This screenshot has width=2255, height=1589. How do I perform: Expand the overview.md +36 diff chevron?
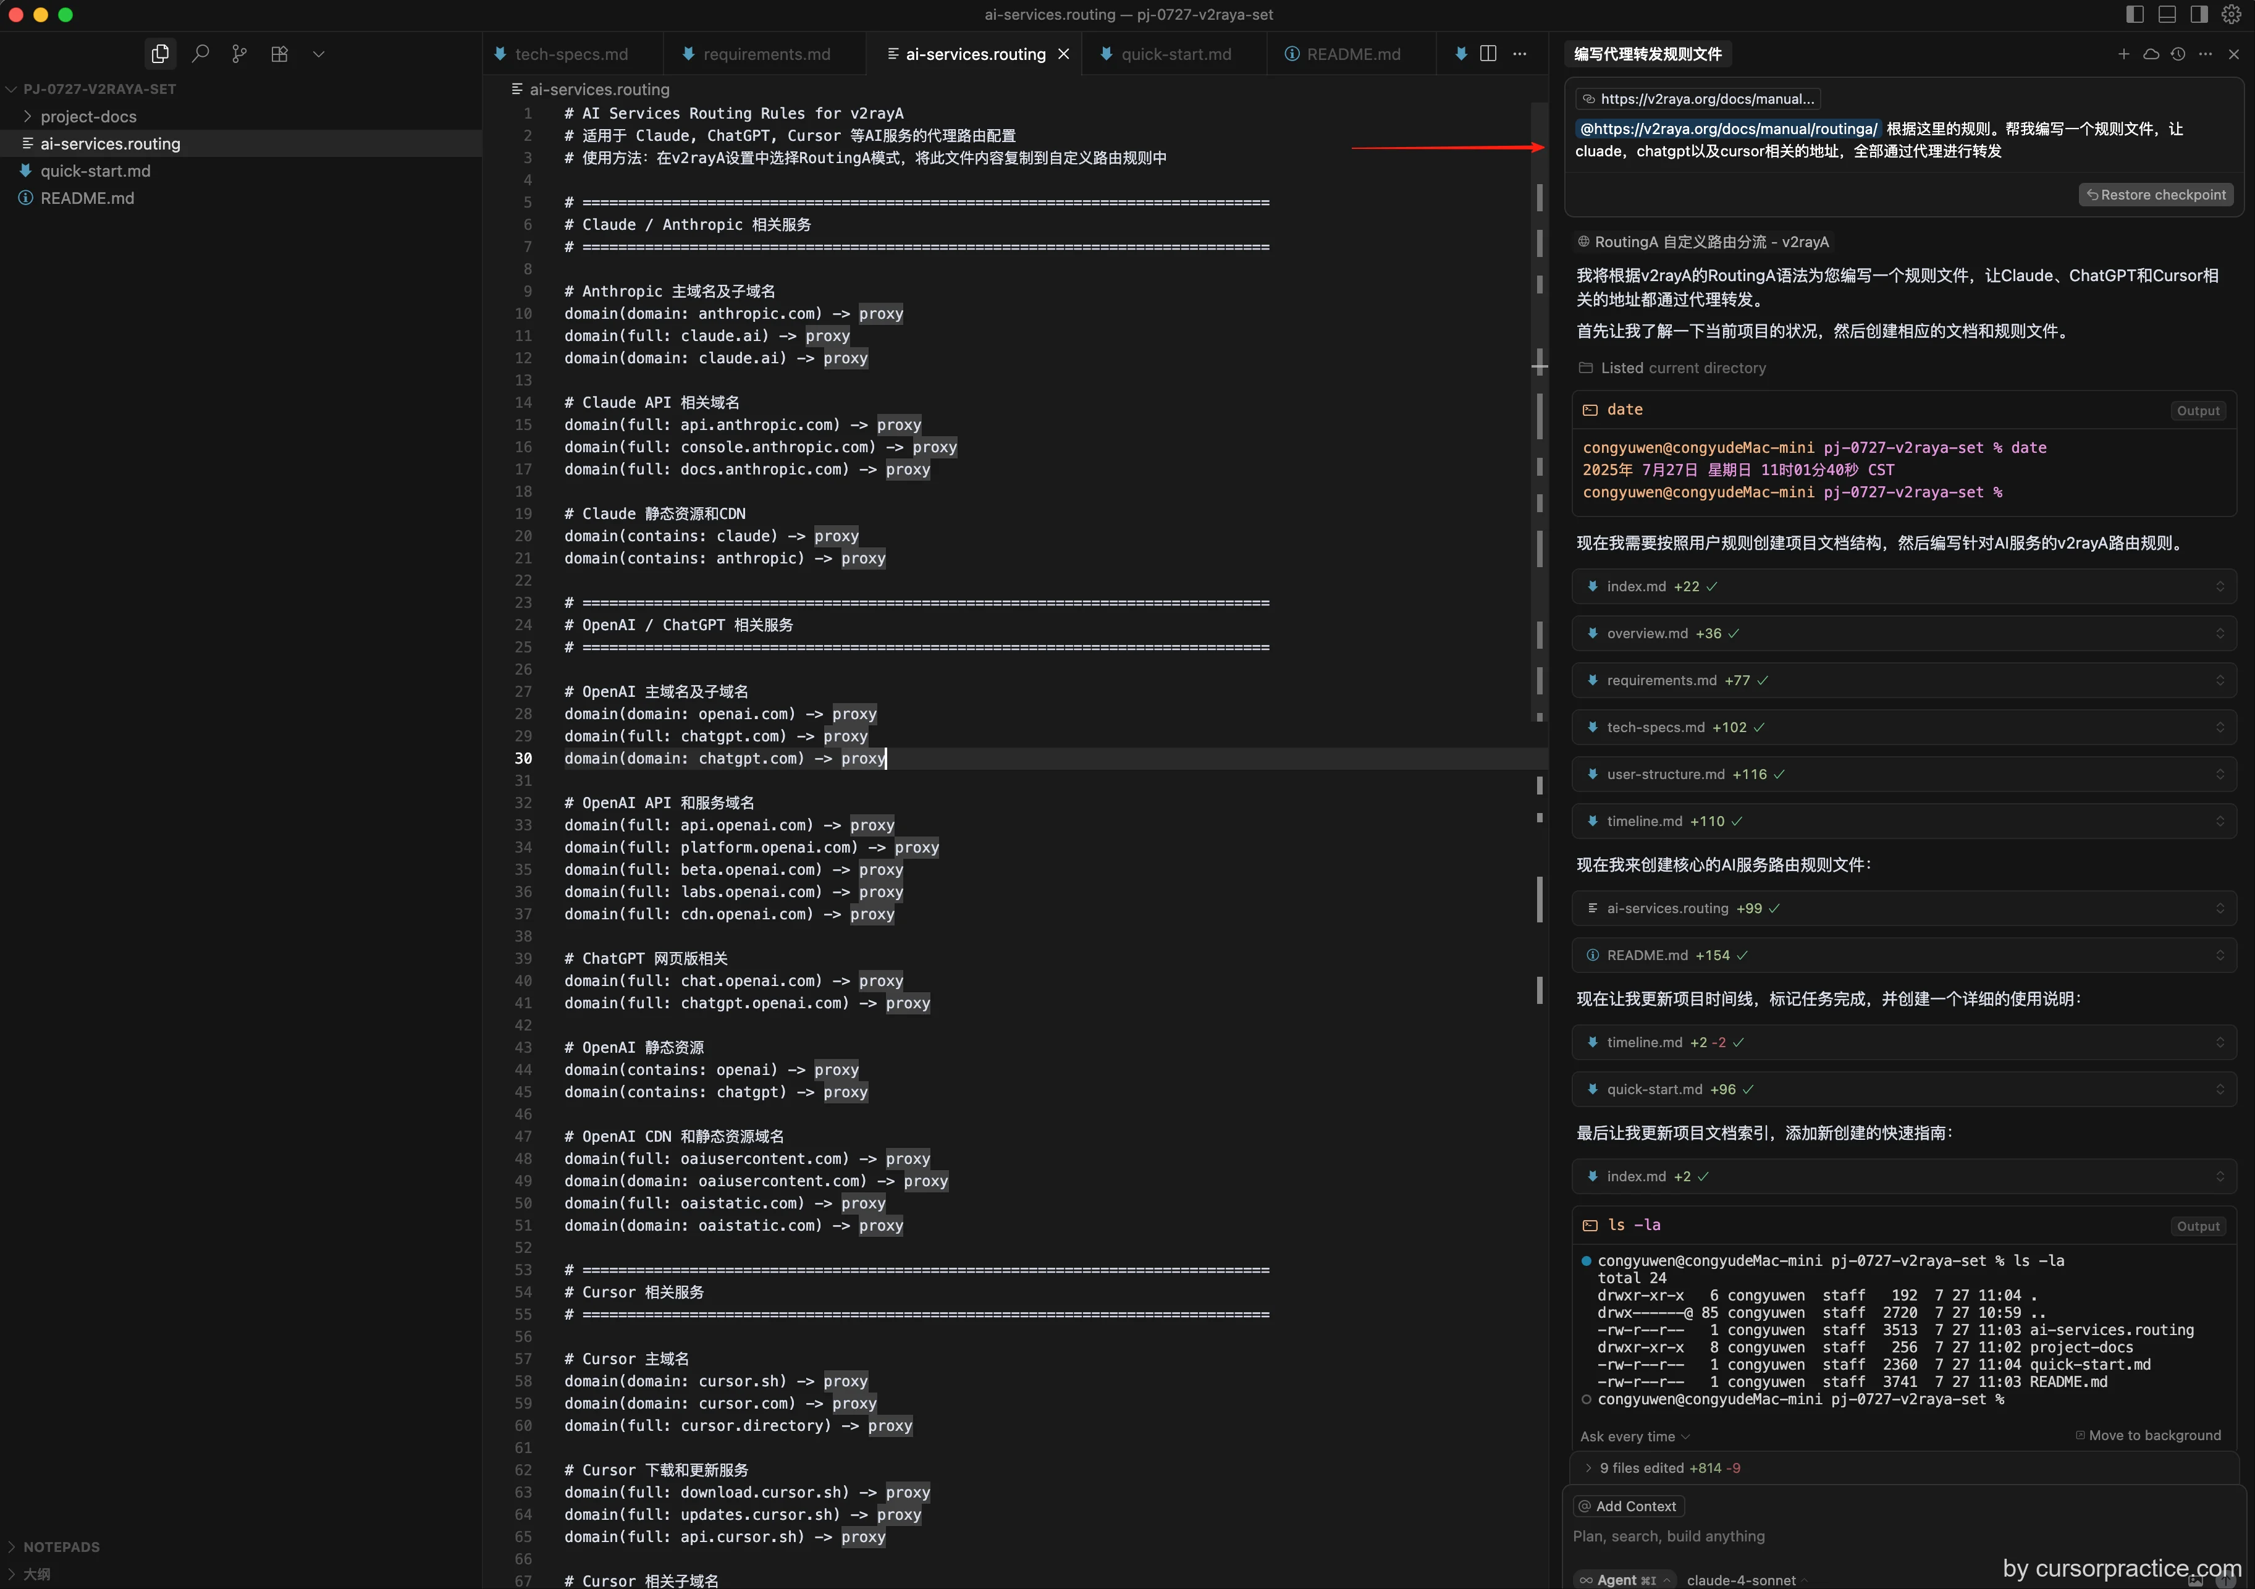[x=2220, y=633]
